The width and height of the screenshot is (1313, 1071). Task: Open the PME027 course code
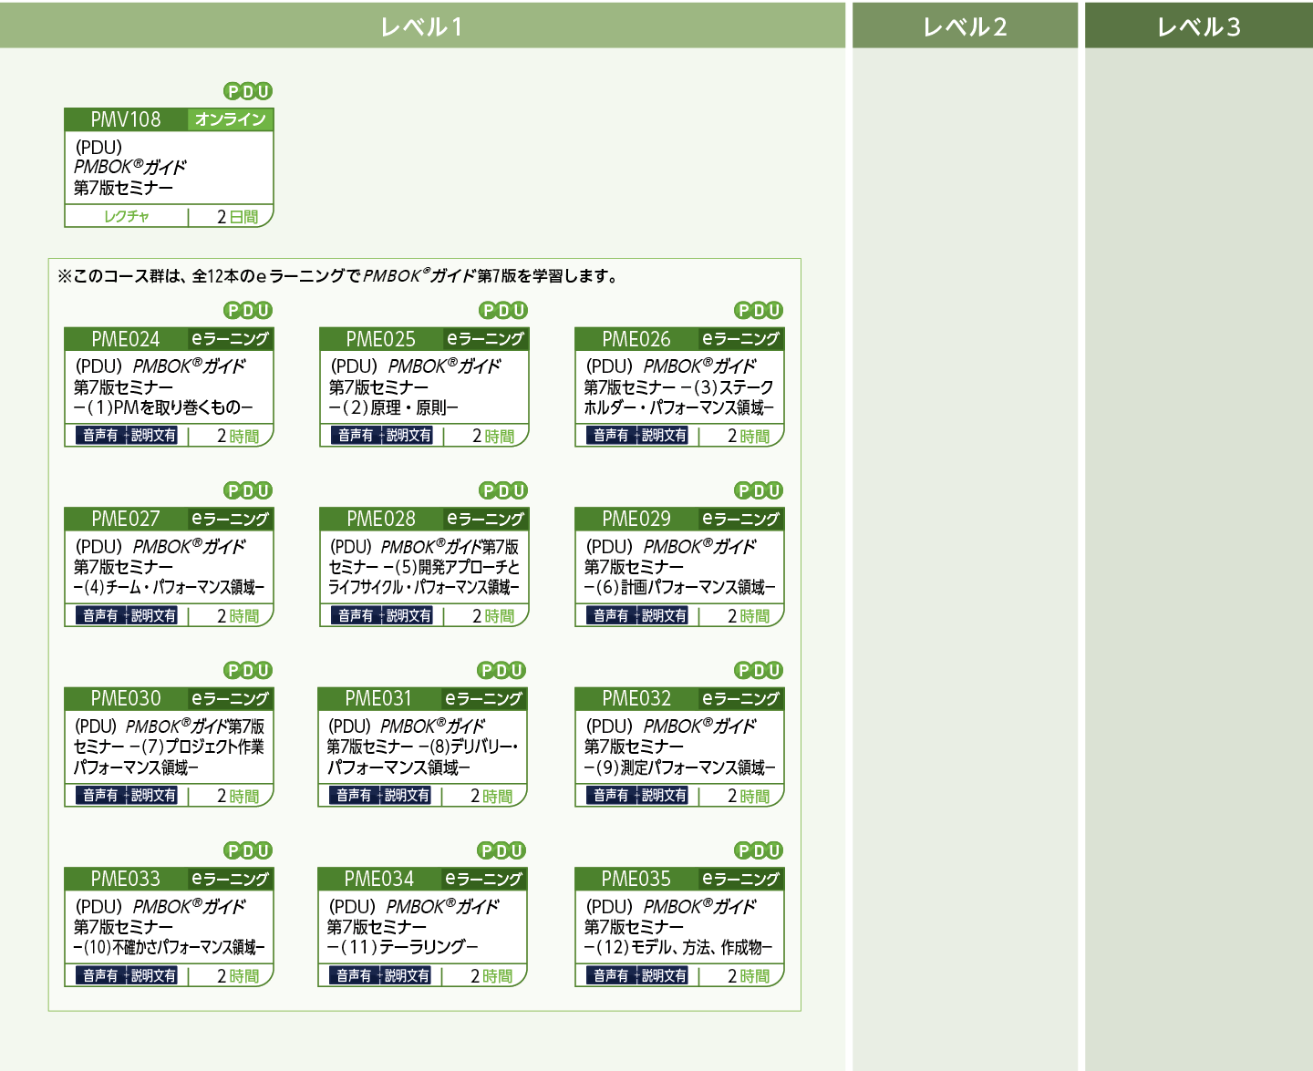[x=126, y=519]
